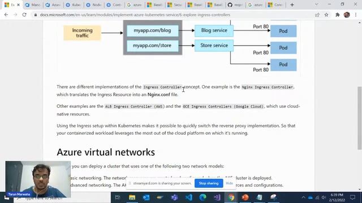Switch to the Secu Microsoft tab
The width and height of the screenshot is (362, 203).
click(175, 5)
